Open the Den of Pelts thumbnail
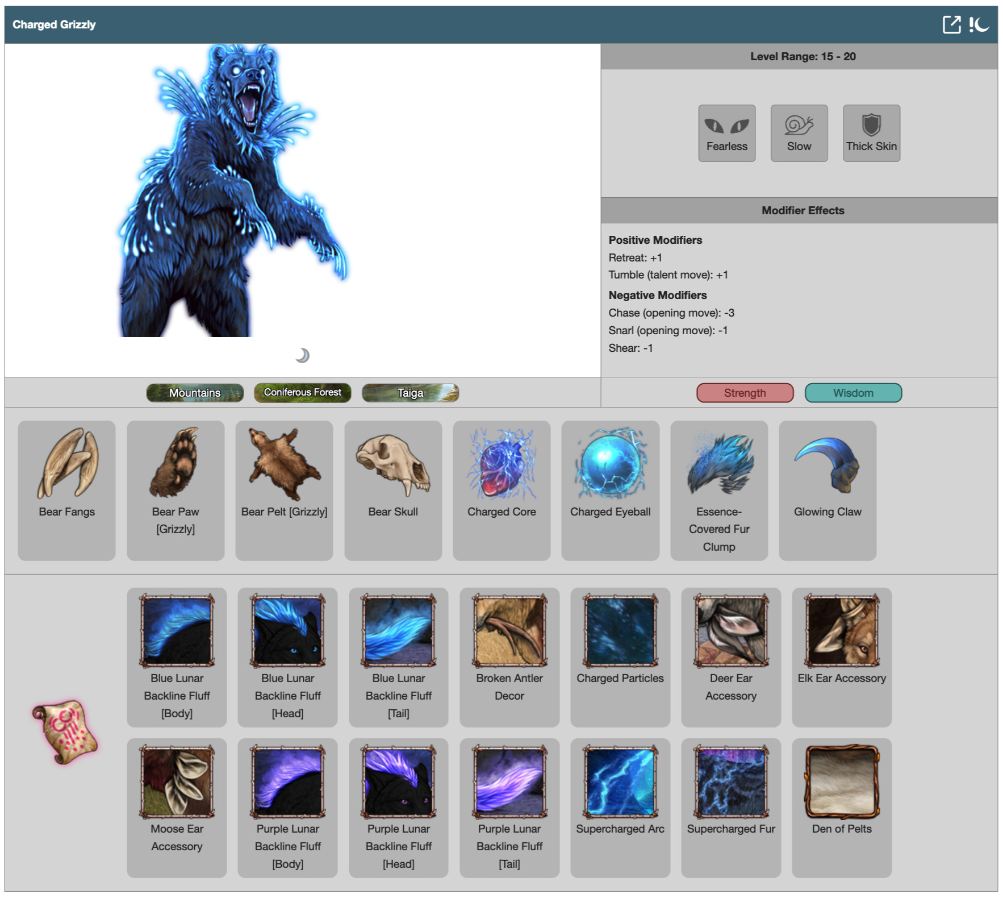This screenshot has width=1003, height=898. pyautogui.click(x=841, y=782)
